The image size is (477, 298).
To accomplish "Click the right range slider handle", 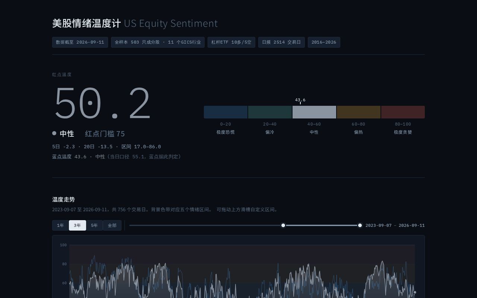I will coord(360,225).
